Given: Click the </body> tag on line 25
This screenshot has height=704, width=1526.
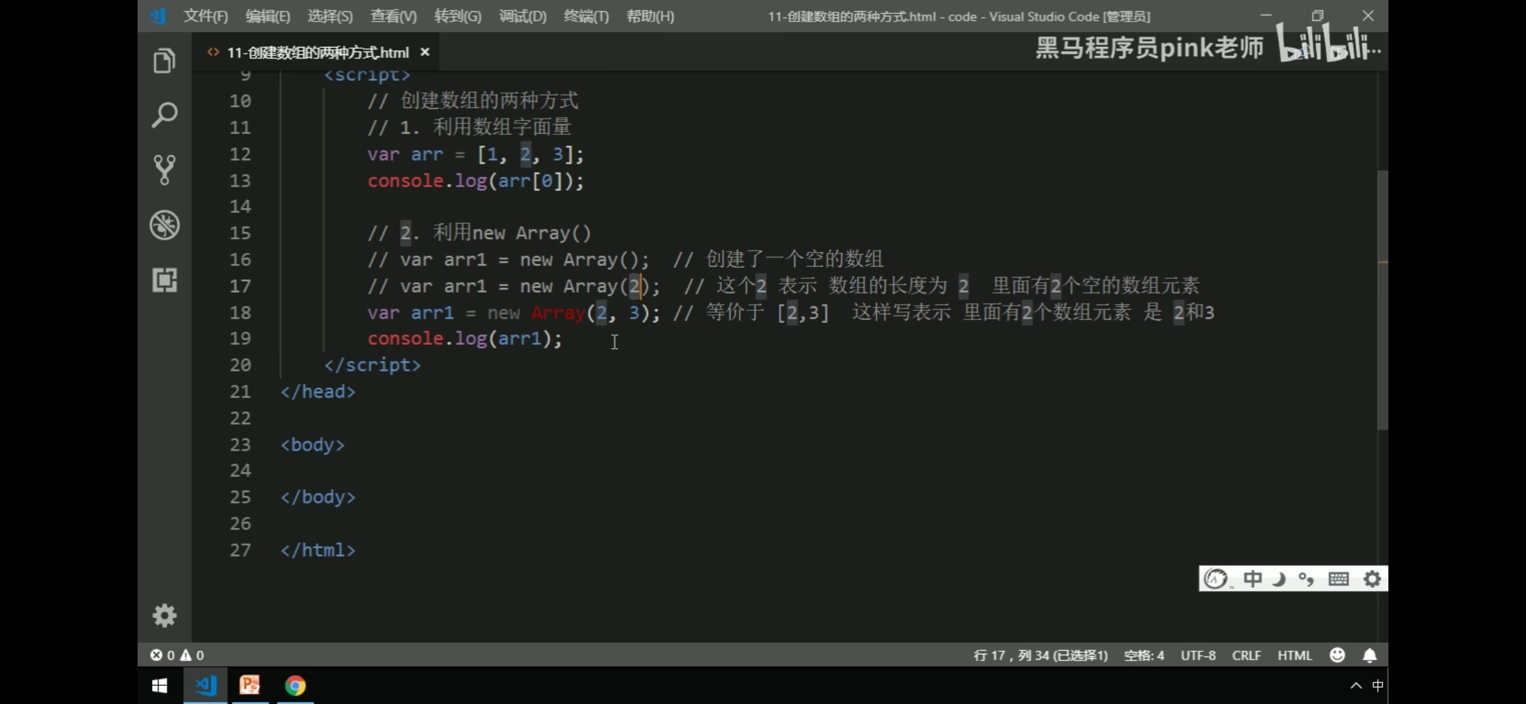Looking at the screenshot, I should pos(318,497).
